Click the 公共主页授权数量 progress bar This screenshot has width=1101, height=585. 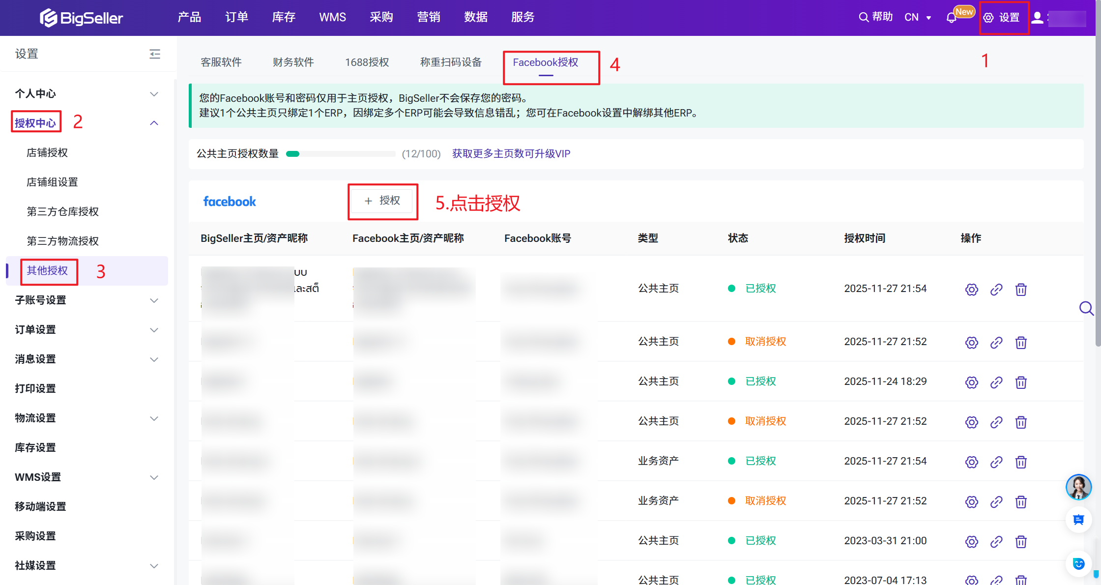pyautogui.click(x=341, y=154)
